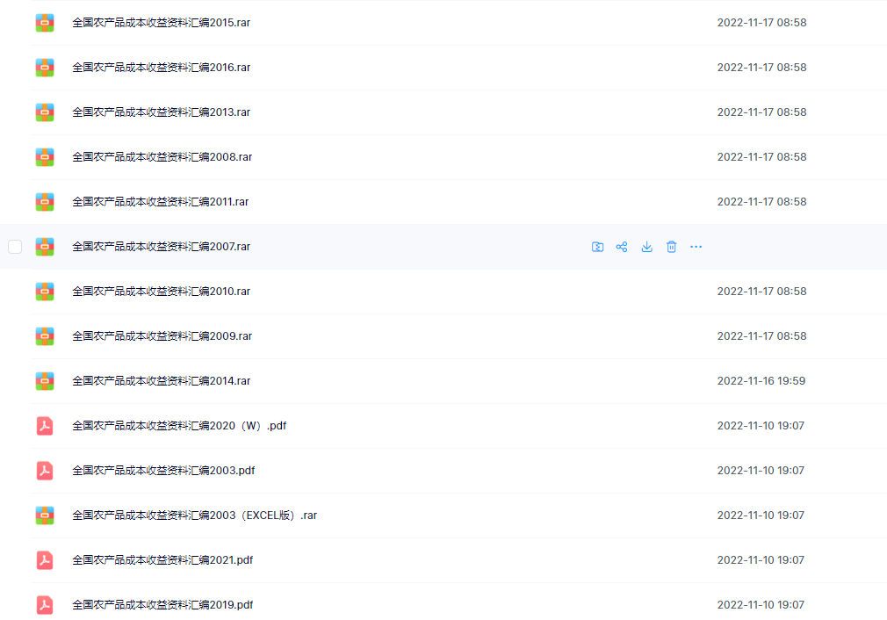Click the archive icon of 2011.rar
The image size is (887, 620).
[x=45, y=201]
